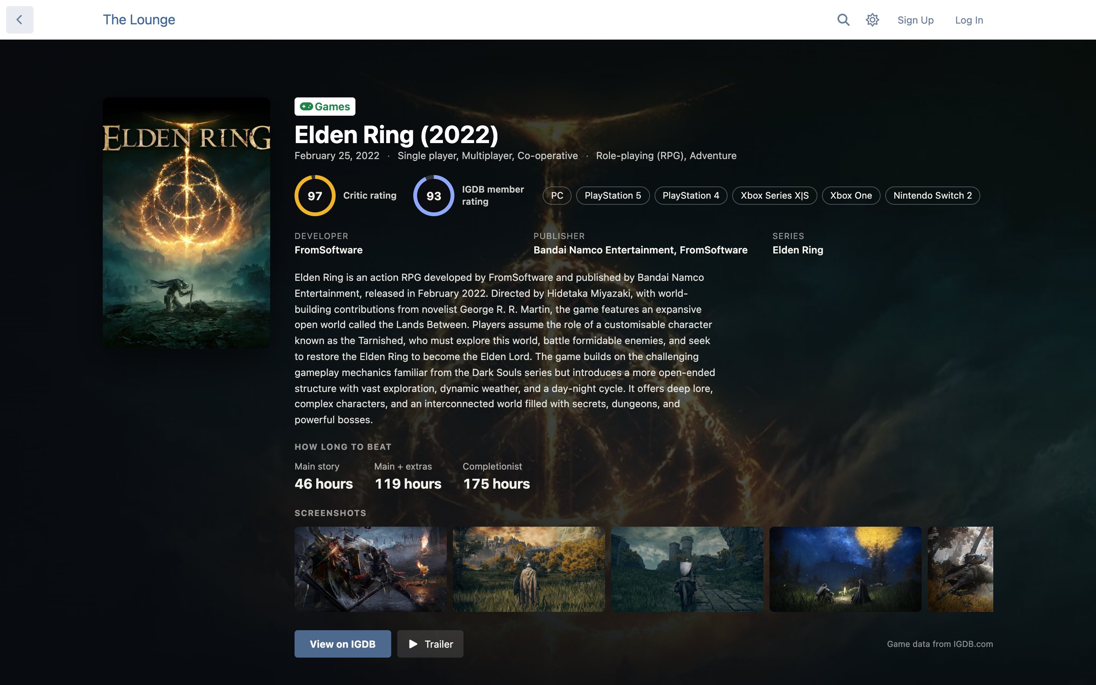Open the night sky campfire screenshot

pos(845,569)
